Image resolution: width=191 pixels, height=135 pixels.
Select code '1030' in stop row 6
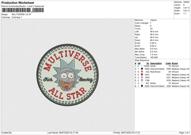click(168, 81)
